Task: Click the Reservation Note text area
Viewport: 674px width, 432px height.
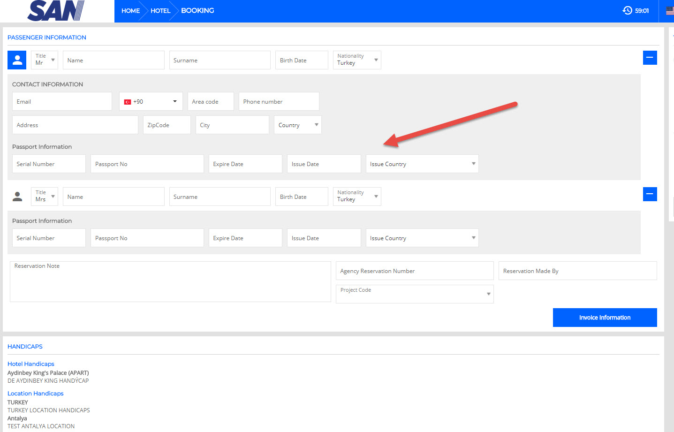Action: (x=170, y=281)
